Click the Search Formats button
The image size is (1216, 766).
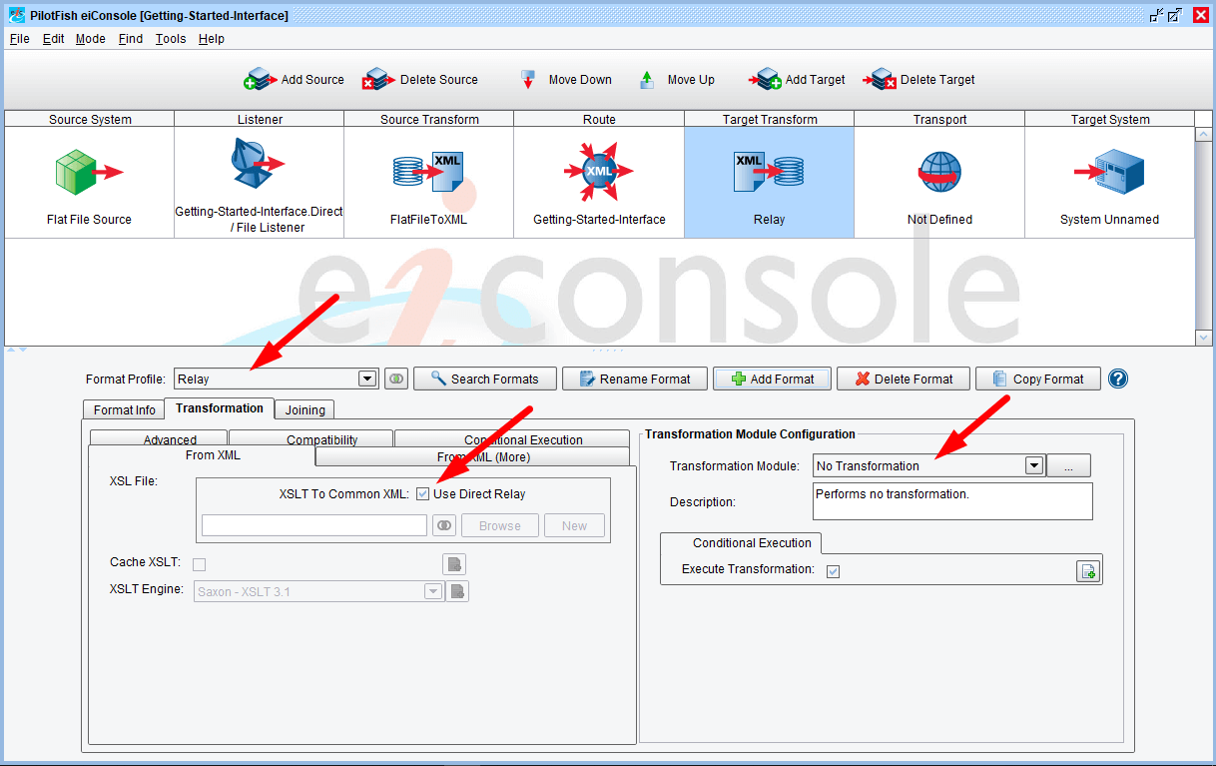(484, 380)
